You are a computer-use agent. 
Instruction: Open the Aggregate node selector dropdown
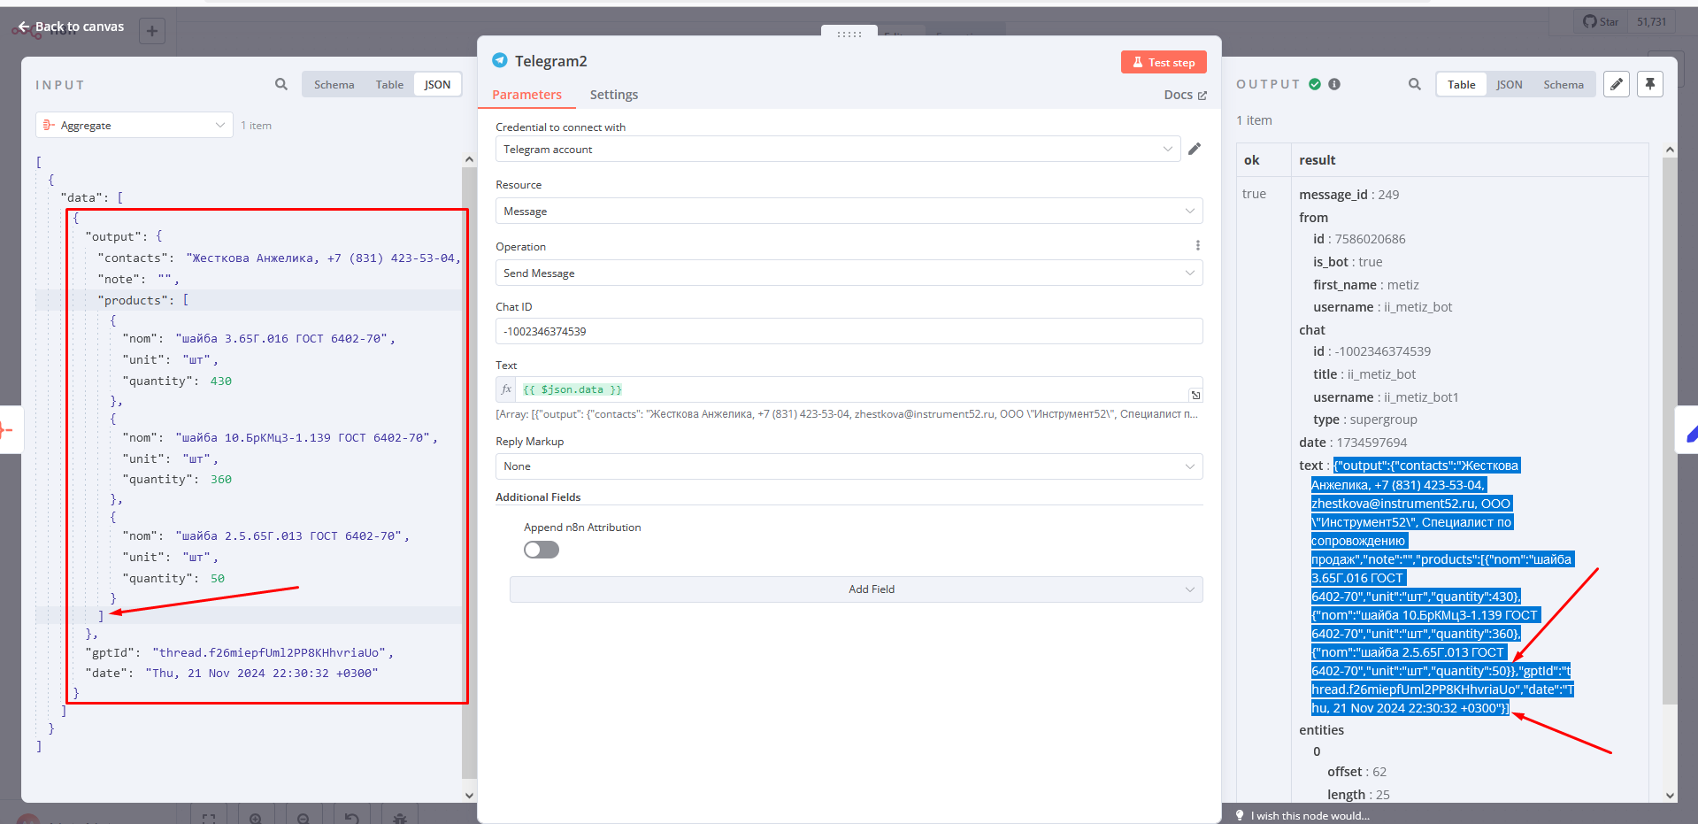[134, 125]
